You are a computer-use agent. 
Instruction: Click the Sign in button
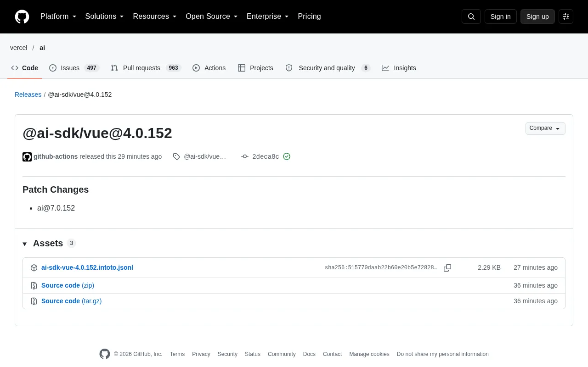tap(501, 17)
